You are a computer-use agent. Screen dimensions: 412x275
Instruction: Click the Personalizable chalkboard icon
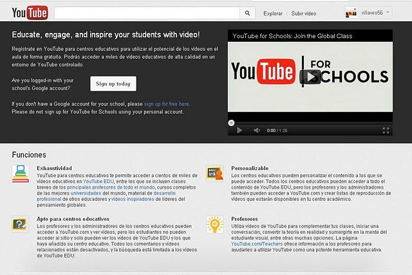pyautogui.click(x=214, y=173)
